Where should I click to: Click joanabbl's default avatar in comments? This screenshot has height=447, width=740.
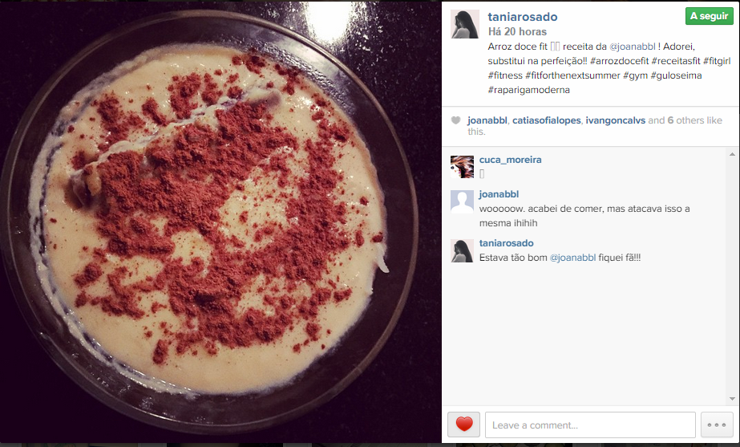(x=462, y=201)
